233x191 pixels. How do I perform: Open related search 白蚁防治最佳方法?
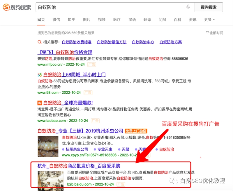point(112,42)
